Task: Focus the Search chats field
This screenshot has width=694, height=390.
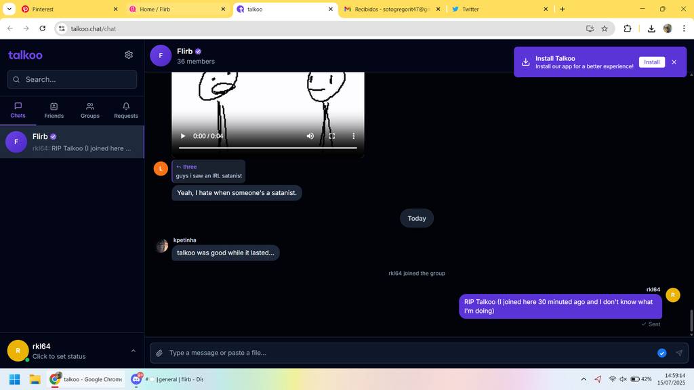Action: (x=72, y=80)
